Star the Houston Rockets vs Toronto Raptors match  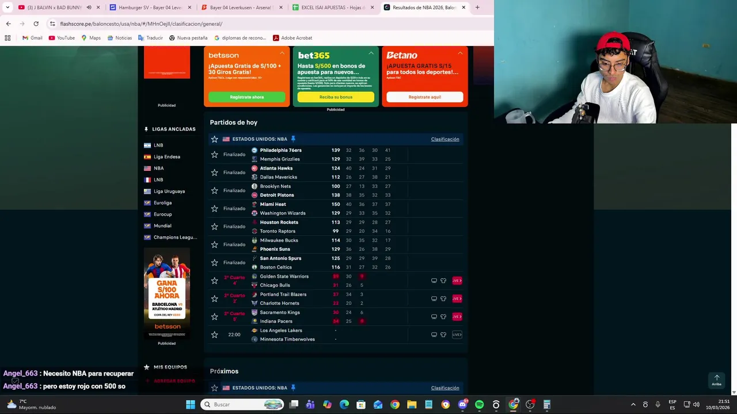(215, 227)
